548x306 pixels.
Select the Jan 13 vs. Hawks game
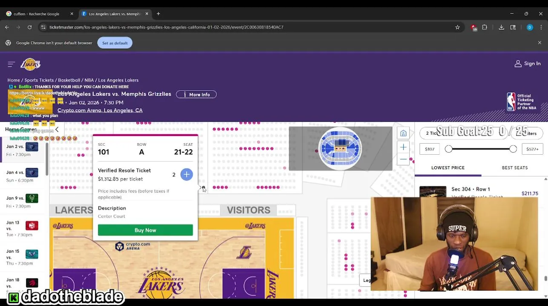point(22,229)
